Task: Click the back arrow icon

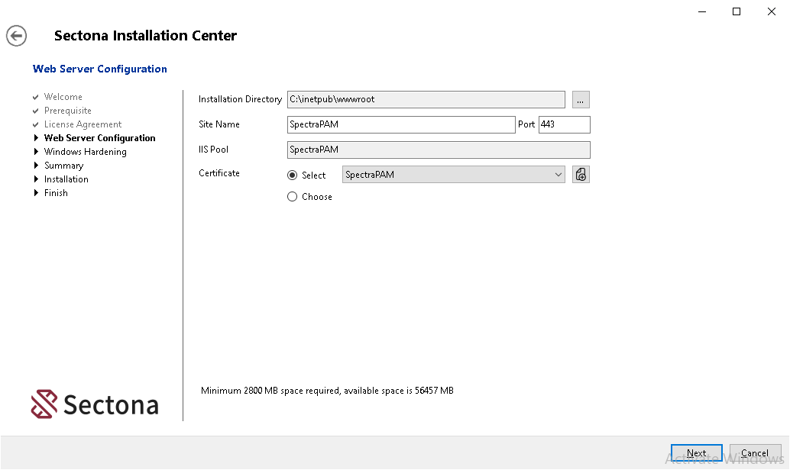Action: [x=17, y=36]
